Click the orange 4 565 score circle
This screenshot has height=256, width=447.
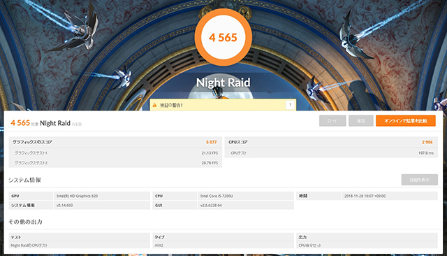[223, 37]
